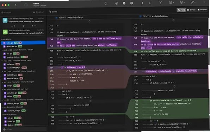
Task: Select call.go in the file list
Action: (24, 118)
